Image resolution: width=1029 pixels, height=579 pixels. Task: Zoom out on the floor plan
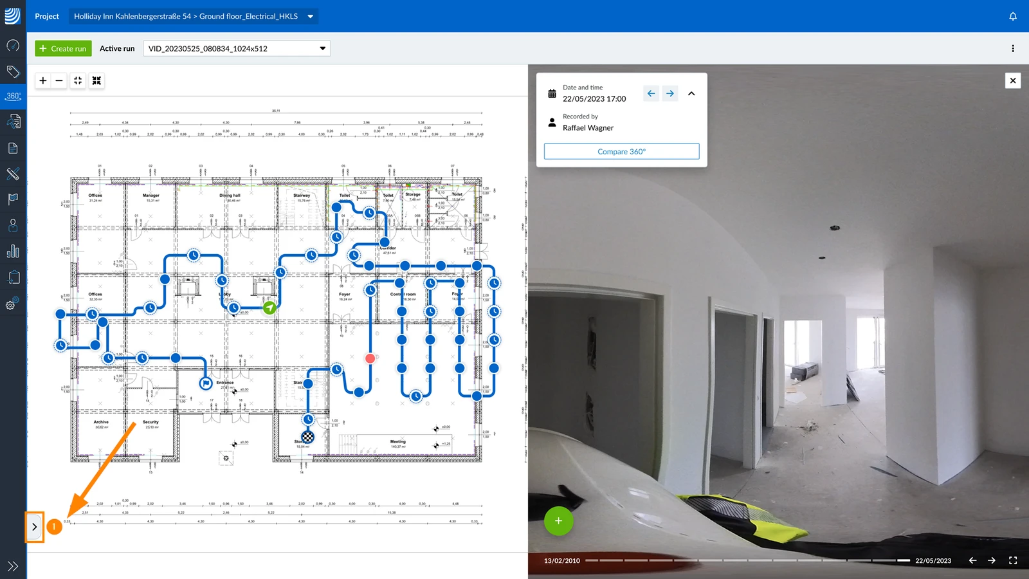59,80
